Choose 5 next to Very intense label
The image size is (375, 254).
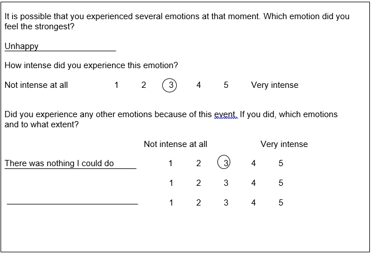coord(226,85)
